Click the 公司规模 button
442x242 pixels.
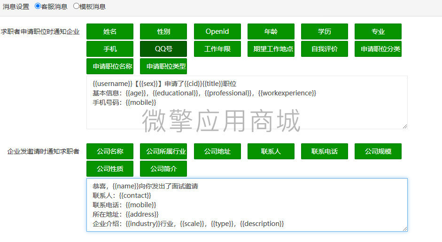(x=378, y=151)
